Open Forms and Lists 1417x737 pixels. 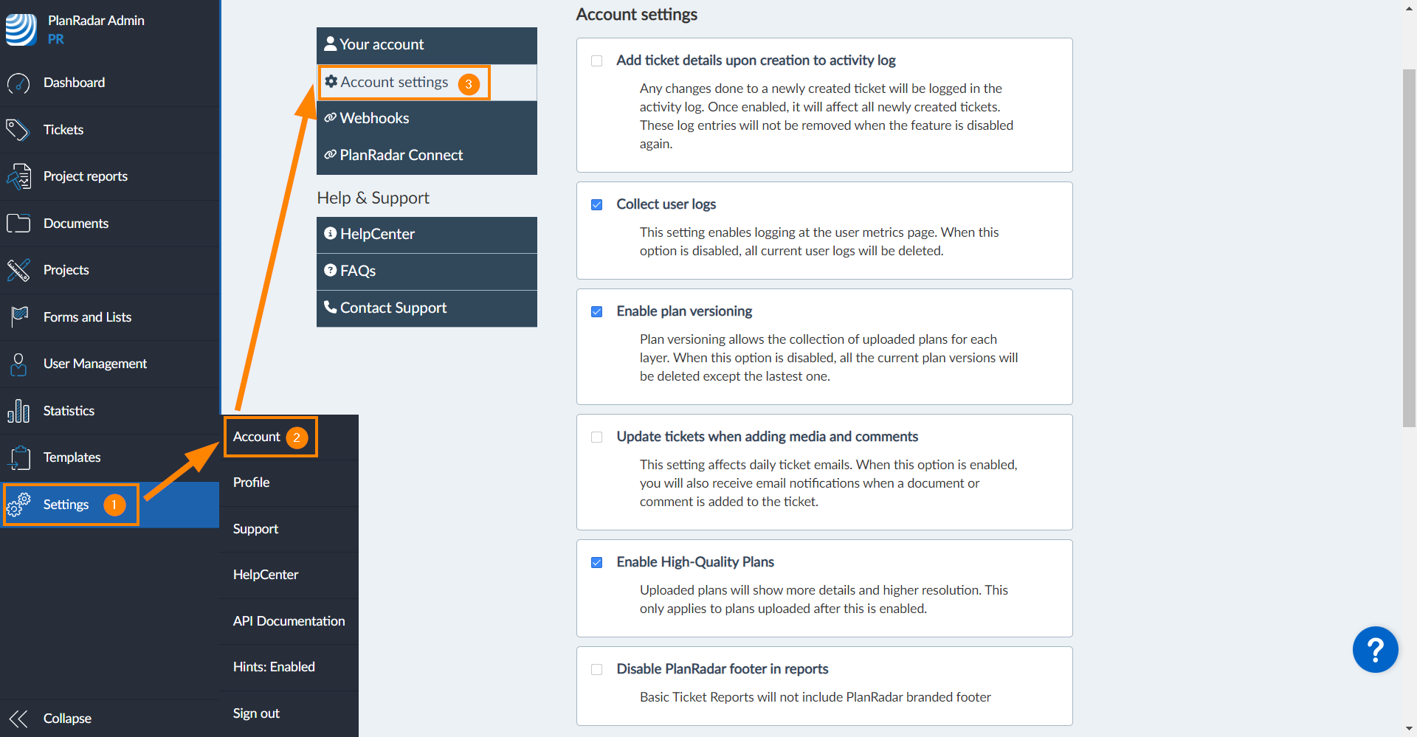pyautogui.click(x=110, y=317)
